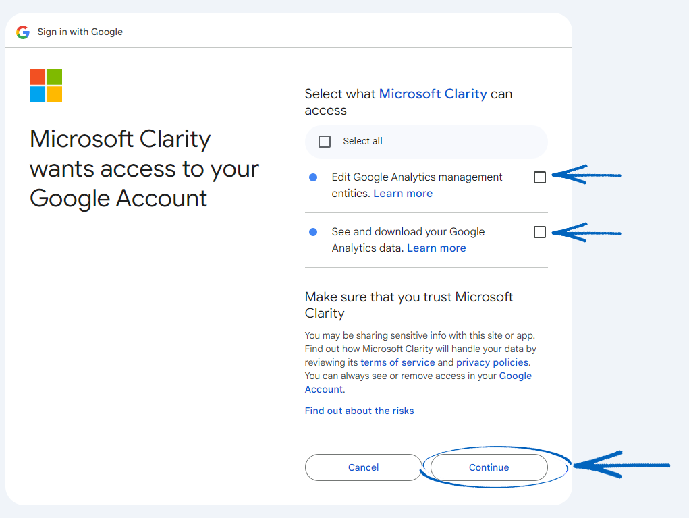689x518 pixels.
Task: Click the Continue button
Action: tap(489, 467)
